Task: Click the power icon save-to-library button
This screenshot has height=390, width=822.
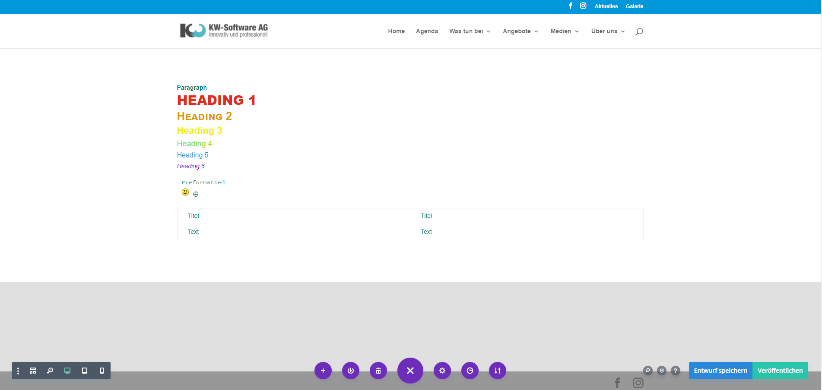Action: coord(350,371)
